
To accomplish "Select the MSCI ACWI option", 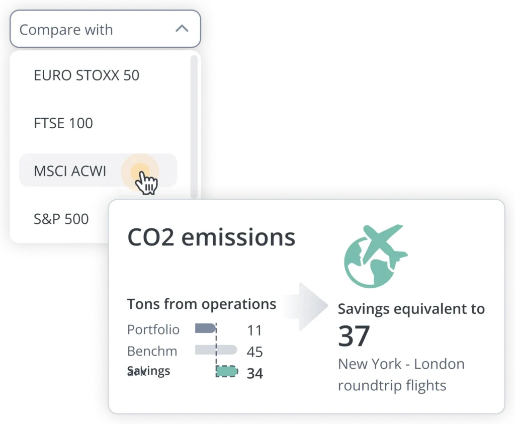I will (98, 171).
